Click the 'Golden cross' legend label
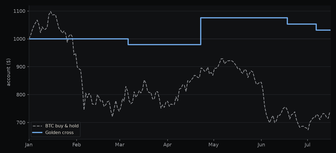 click(59, 132)
